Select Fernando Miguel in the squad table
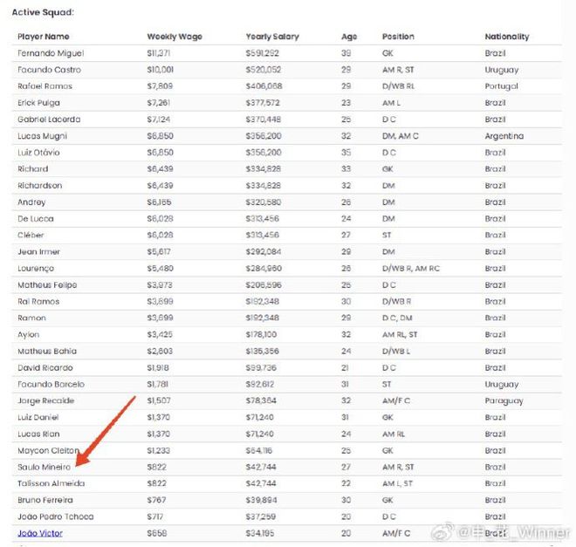This screenshot has width=576, height=547. (x=51, y=53)
